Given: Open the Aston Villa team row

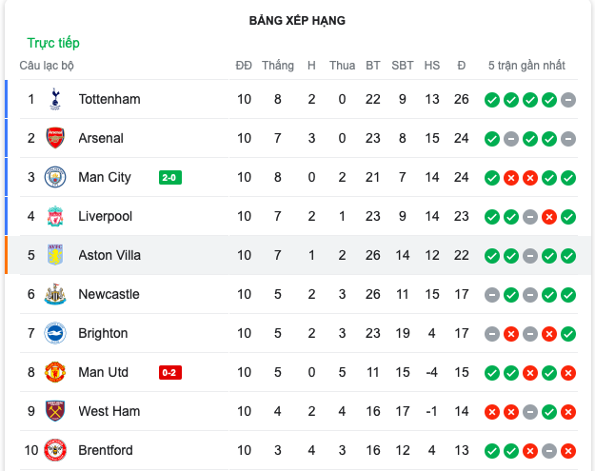Looking at the screenshot, I should [298, 255].
